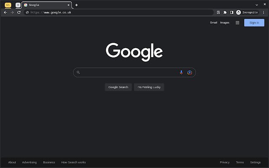
Task: Start voice search with microphone icon
Action: 181,73
